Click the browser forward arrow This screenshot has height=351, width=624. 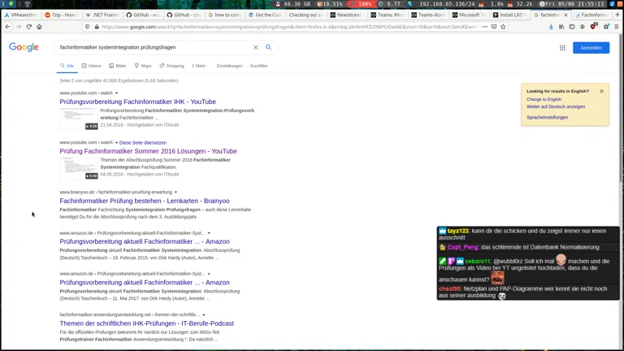[19, 27]
